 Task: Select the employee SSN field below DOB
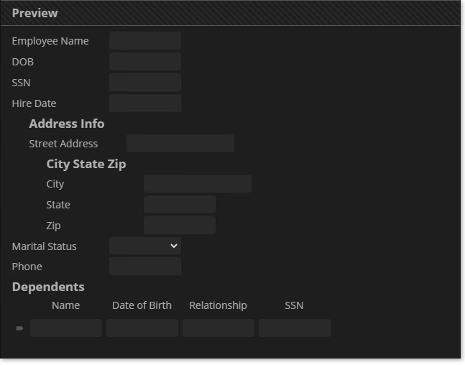click(x=145, y=83)
